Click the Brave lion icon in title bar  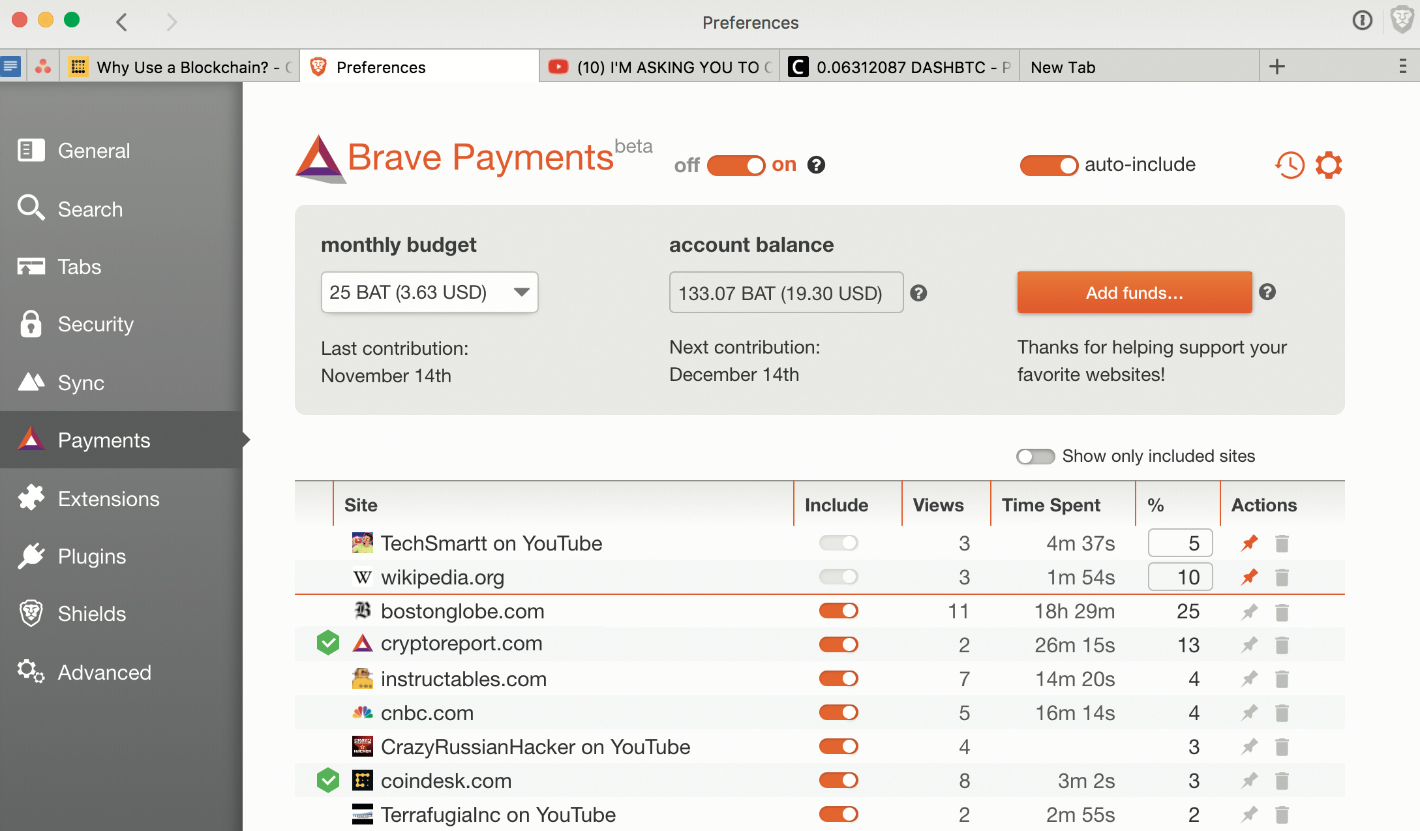coord(1401,21)
